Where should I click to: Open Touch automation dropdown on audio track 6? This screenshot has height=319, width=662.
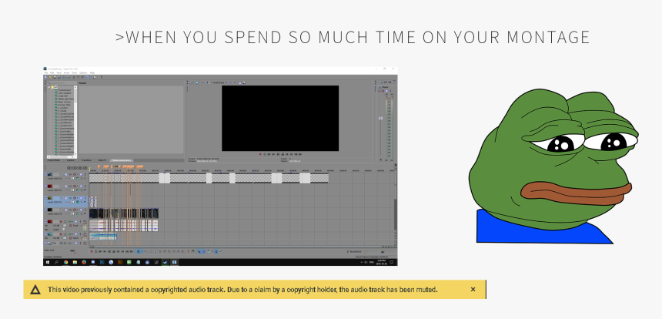pyautogui.click(x=76, y=238)
